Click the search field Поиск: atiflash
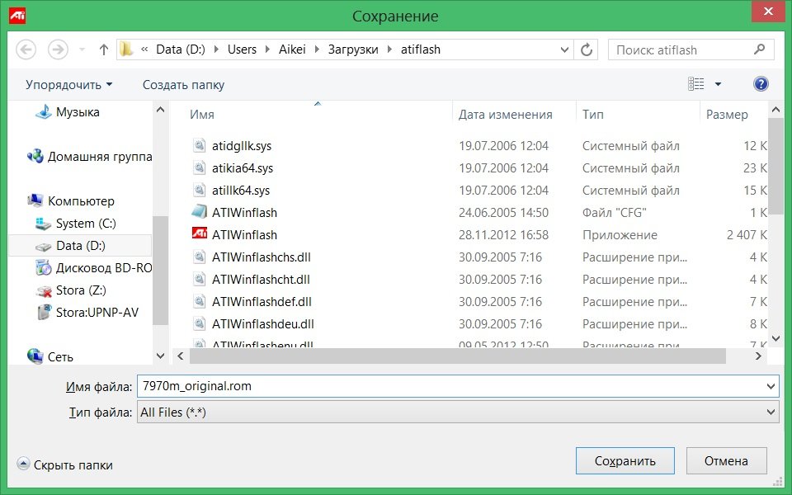Viewport: 792px width, 495px height. 691,49
